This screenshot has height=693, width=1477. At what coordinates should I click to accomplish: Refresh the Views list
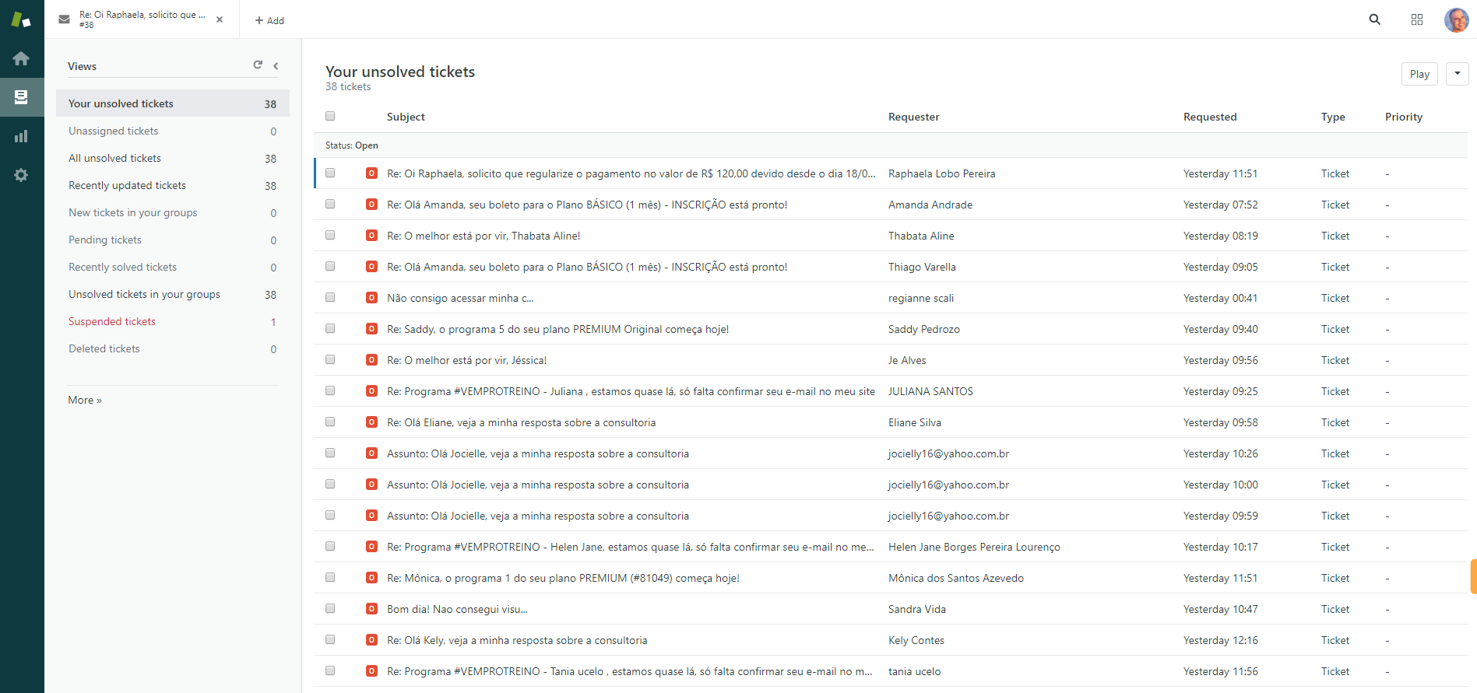tap(258, 65)
